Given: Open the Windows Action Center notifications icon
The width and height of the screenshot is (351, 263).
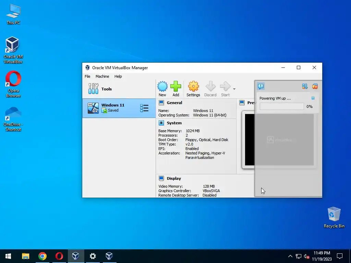Looking at the screenshot, I should coord(340,256).
